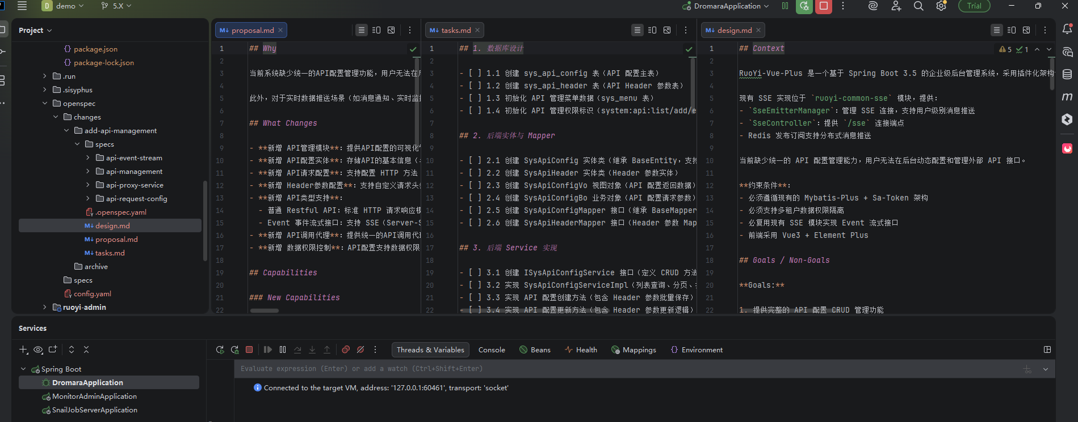Image resolution: width=1078 pixels, height=422 pixels.
Task: Click the green rerun debug button in title bar
Action: 804,6
